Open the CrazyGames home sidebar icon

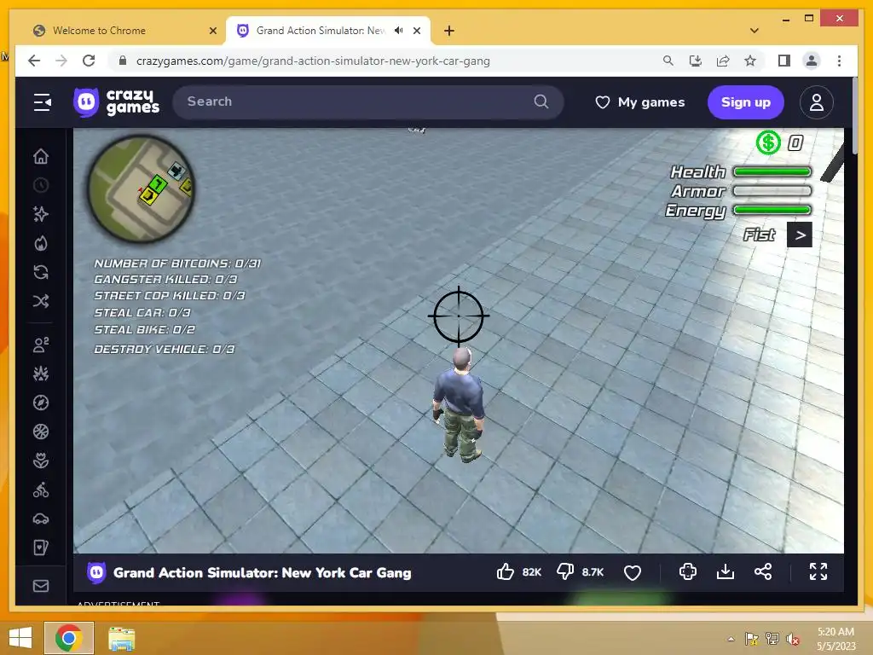[x=41, y=157]
